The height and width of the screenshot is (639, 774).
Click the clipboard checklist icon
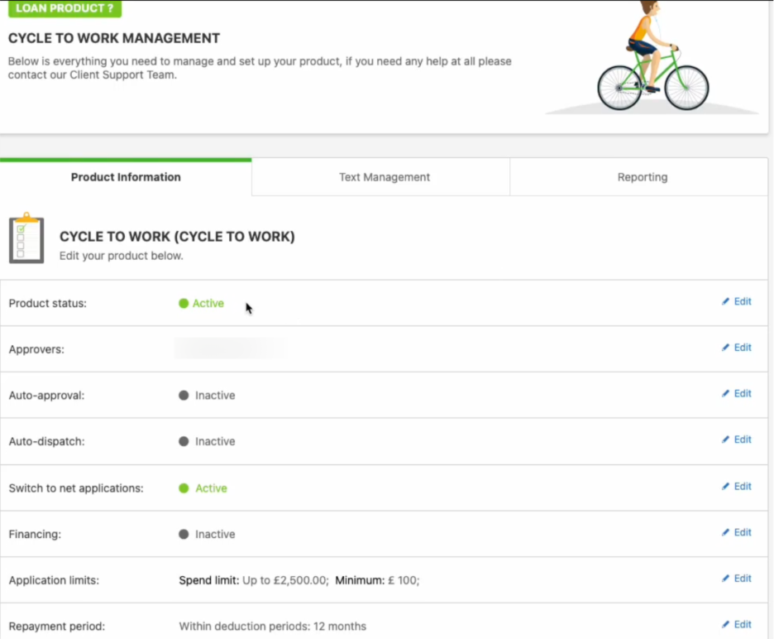click(x=26, y=238)
